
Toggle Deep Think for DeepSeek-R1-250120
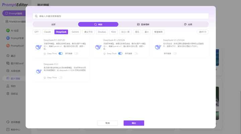[61, 53]
